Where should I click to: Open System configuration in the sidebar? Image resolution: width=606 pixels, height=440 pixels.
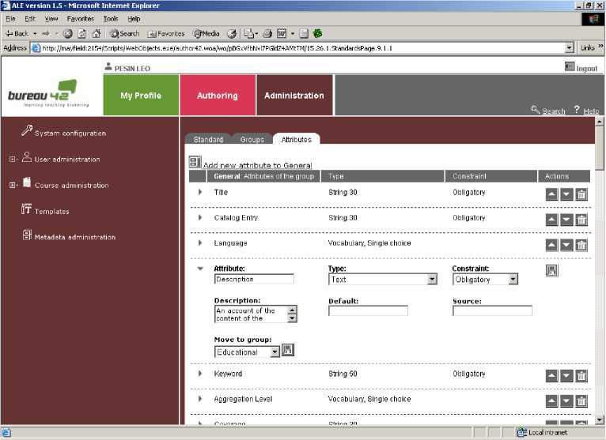tap(70, 134)
